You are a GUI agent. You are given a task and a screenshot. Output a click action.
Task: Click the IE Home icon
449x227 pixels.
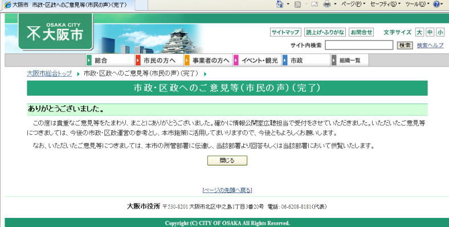280,4
